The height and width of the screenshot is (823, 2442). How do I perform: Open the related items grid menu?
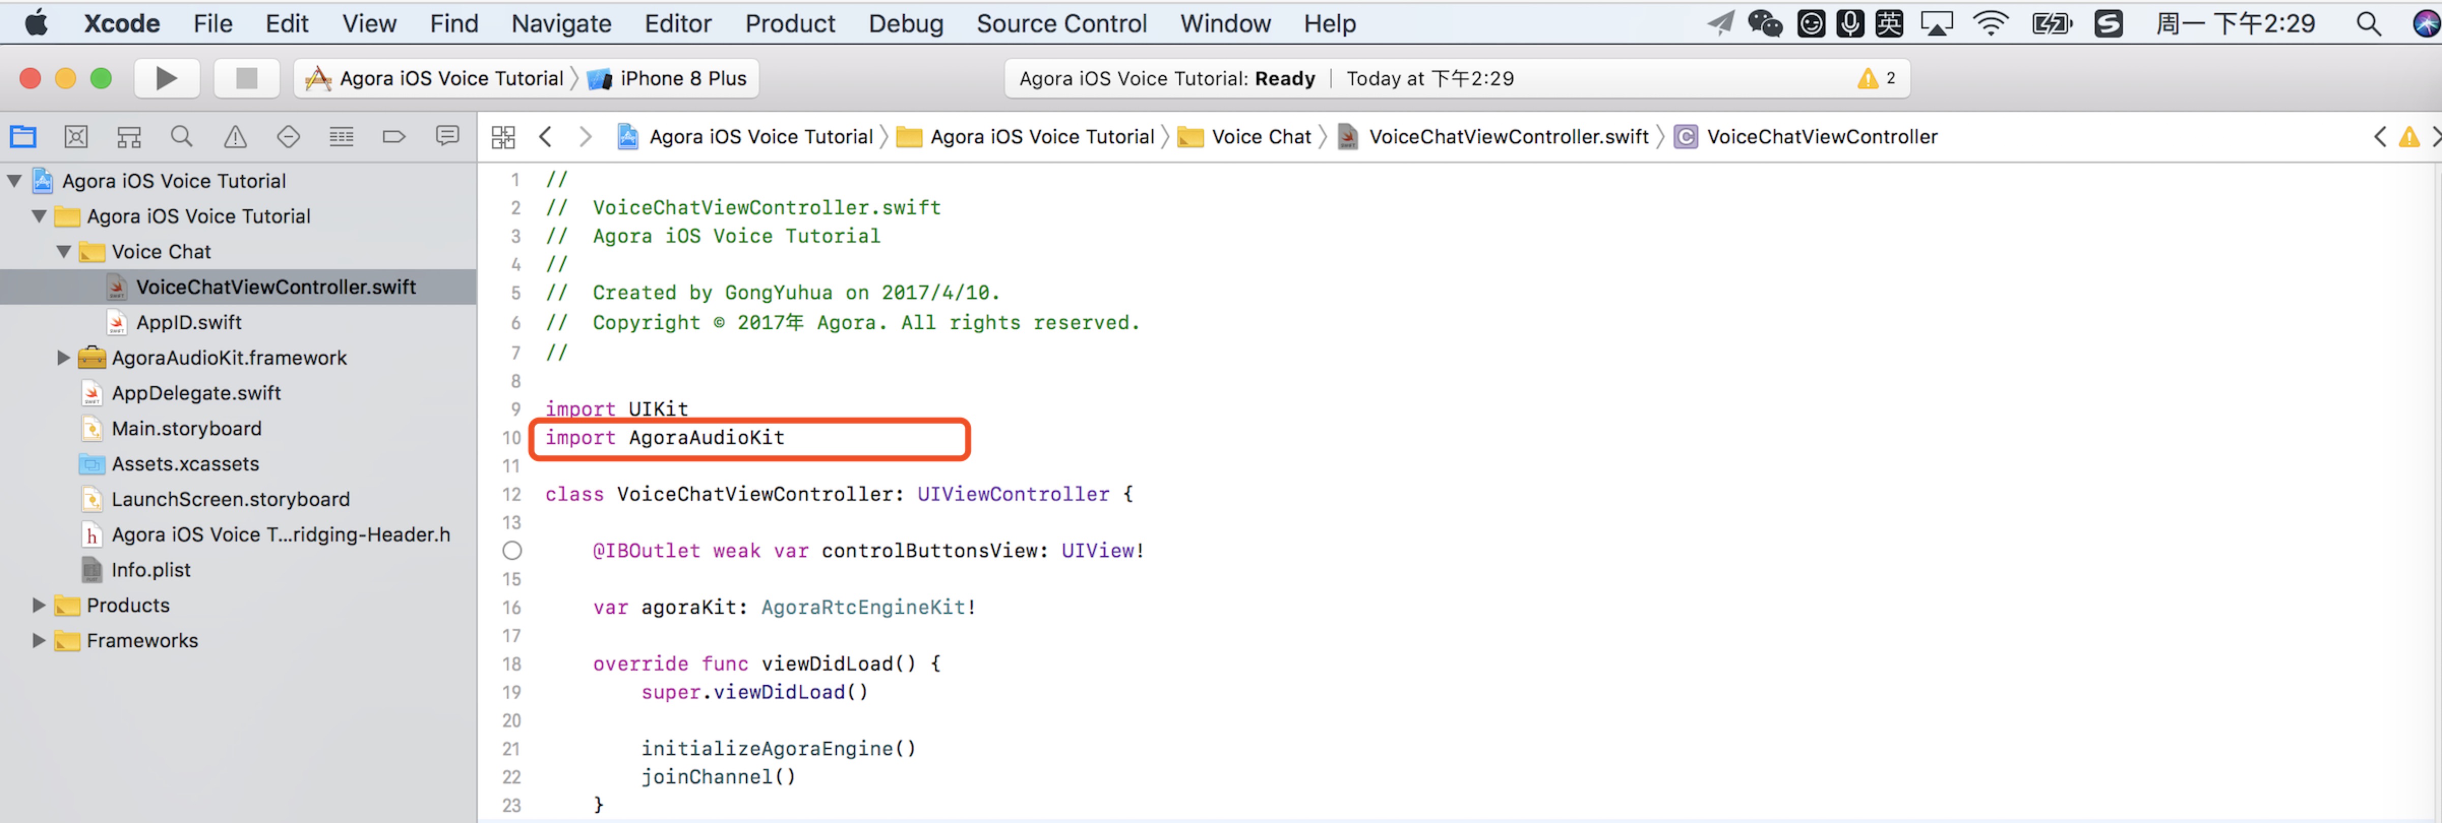click(503, 137)
